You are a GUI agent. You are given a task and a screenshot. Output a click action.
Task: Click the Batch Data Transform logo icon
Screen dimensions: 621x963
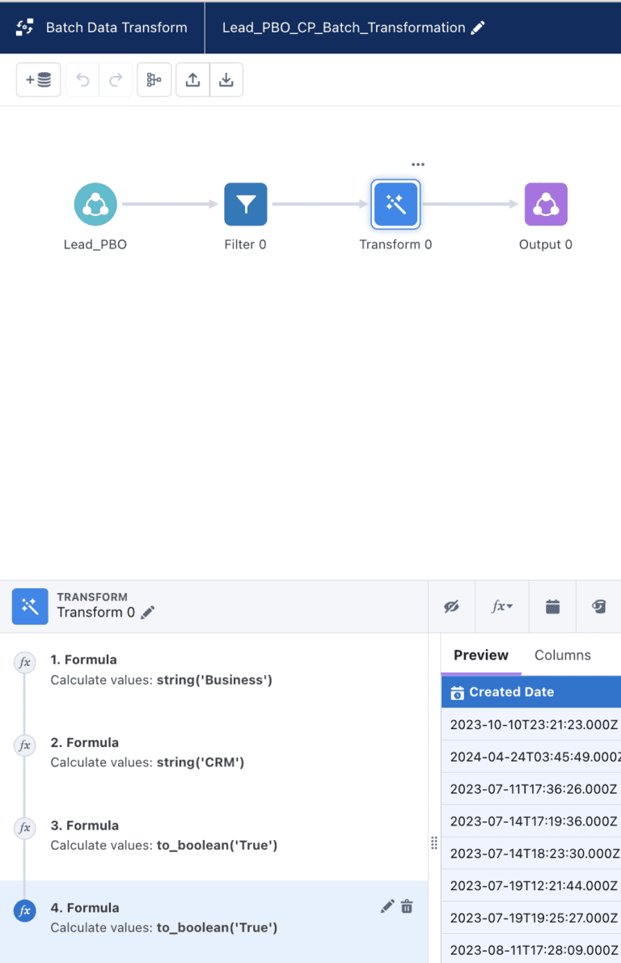(x=24, y=28)
